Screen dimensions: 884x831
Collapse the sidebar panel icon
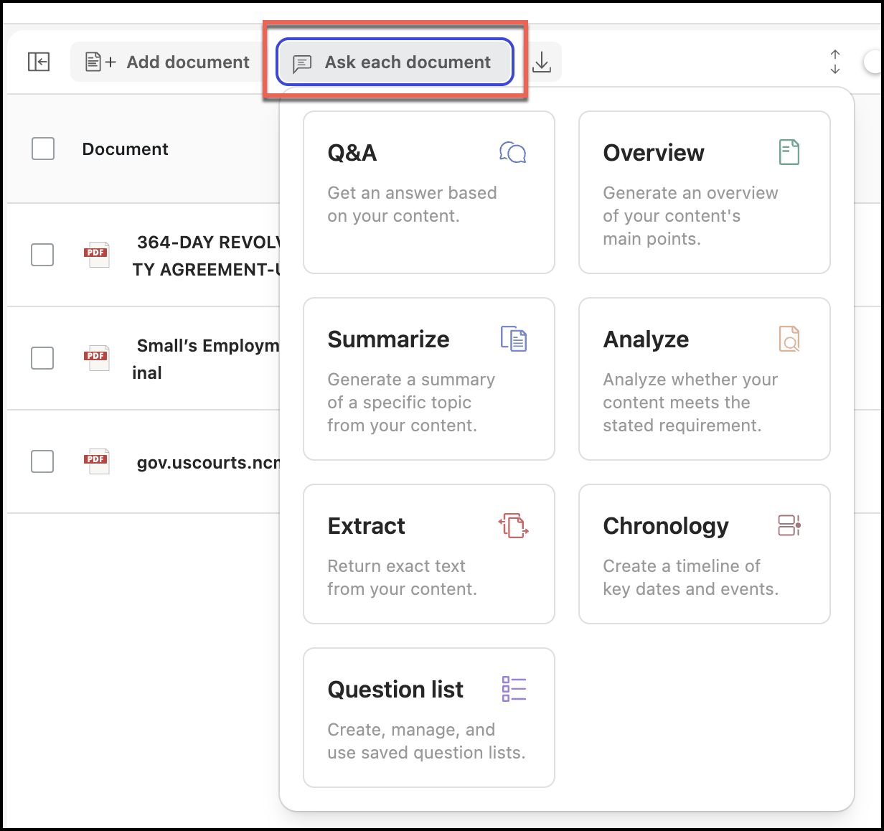(39, 62)
